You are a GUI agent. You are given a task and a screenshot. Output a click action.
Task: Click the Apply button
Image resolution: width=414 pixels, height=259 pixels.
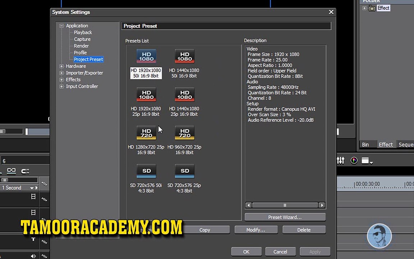[315, 252]
